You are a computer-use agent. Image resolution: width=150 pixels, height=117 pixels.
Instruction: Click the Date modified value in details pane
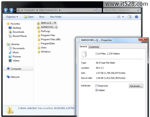click(x=64, y=108)
